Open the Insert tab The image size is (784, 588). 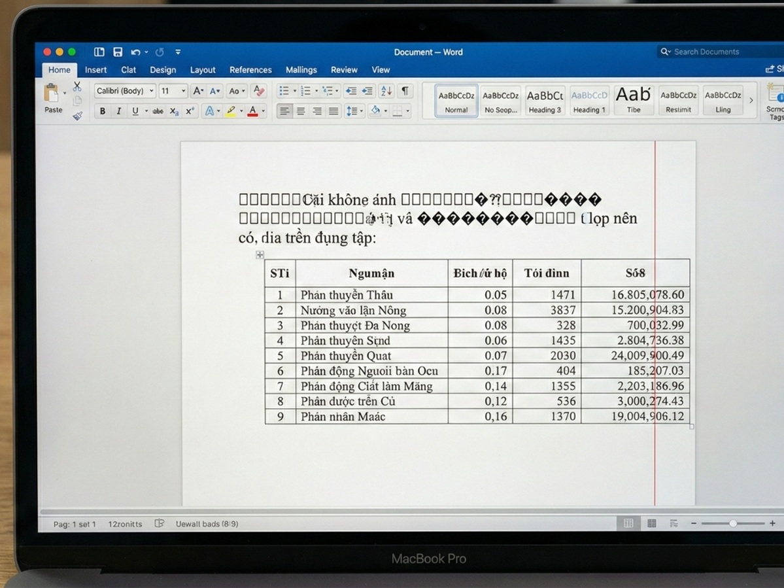click(95, 70)
